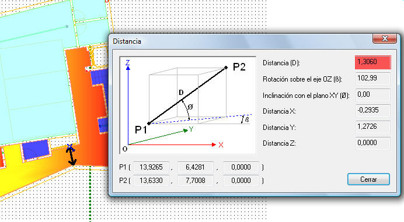Close the Distancia dialog with the X button
Image resolution: width=404 pixels, height=222 pixels.
(x=385, y=38)
